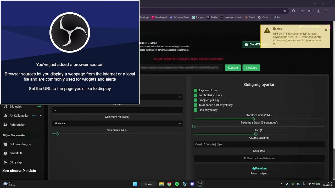
Task: Open the browser profile avatar
Action: point(325,11)
